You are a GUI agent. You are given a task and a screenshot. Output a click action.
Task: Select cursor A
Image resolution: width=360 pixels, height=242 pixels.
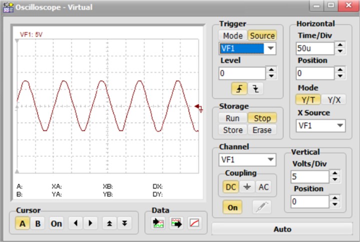click(x=22, y=223)
